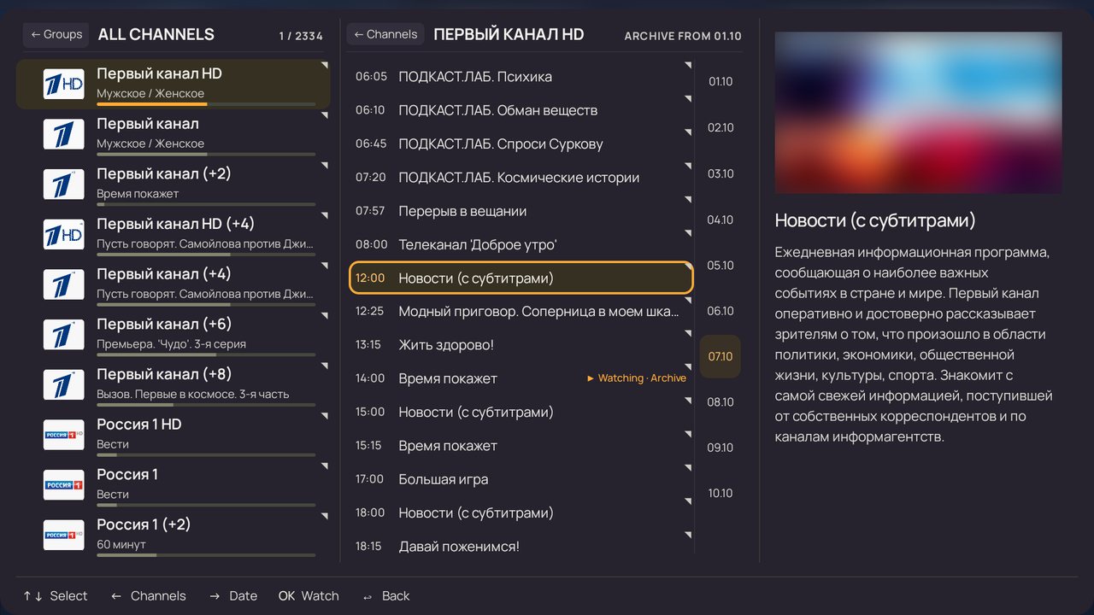Select Телеканал 'Доброе утро' program
1094x615 pixels.
[521, 245]
